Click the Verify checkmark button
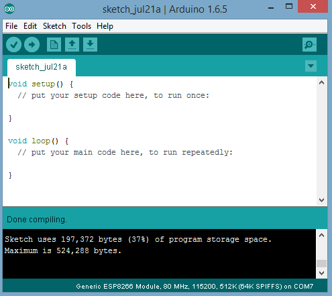The height and width of the screenshot is (296, 332). pyautogui.click(x=13, y=45)
